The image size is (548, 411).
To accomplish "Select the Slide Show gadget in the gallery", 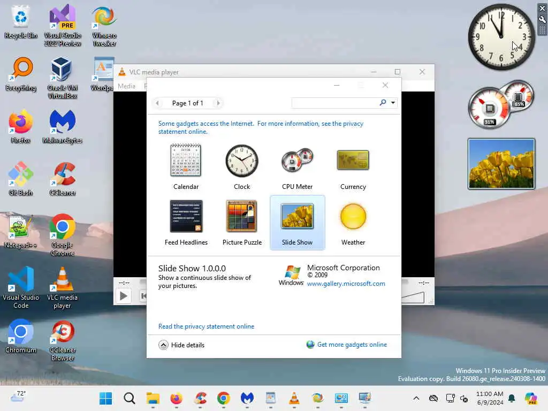I will (298, 222).
